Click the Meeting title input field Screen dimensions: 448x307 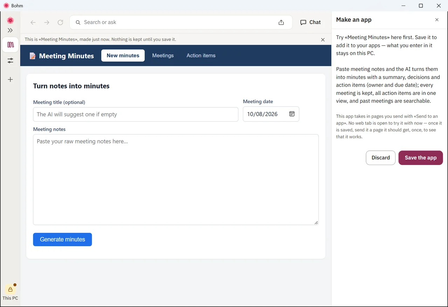pos(136,114)
